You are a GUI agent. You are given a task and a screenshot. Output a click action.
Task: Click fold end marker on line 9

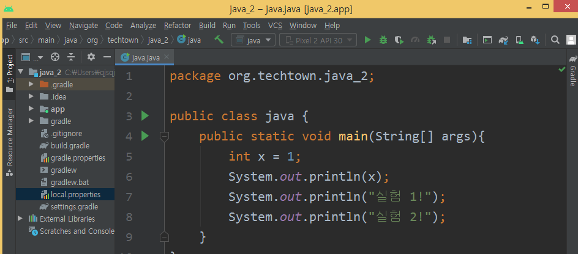(164, 236)
